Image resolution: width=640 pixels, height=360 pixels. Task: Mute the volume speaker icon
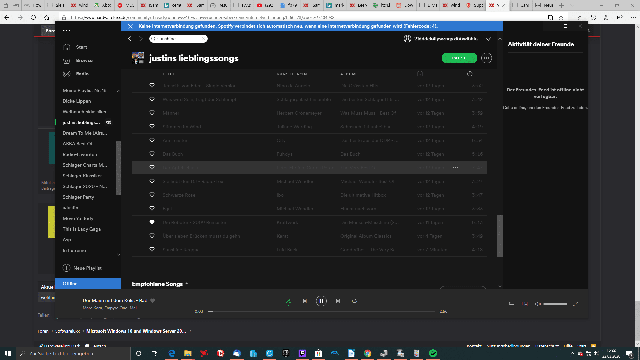(538, 304)
